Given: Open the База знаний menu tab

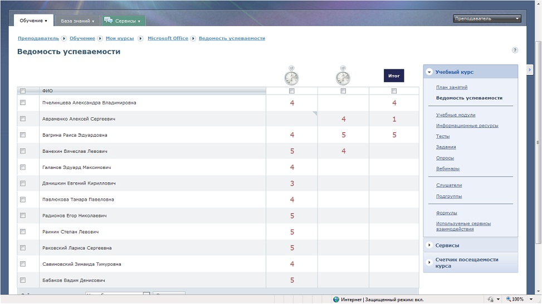Looking at the screenshot, I should click(x=77, y=21).
